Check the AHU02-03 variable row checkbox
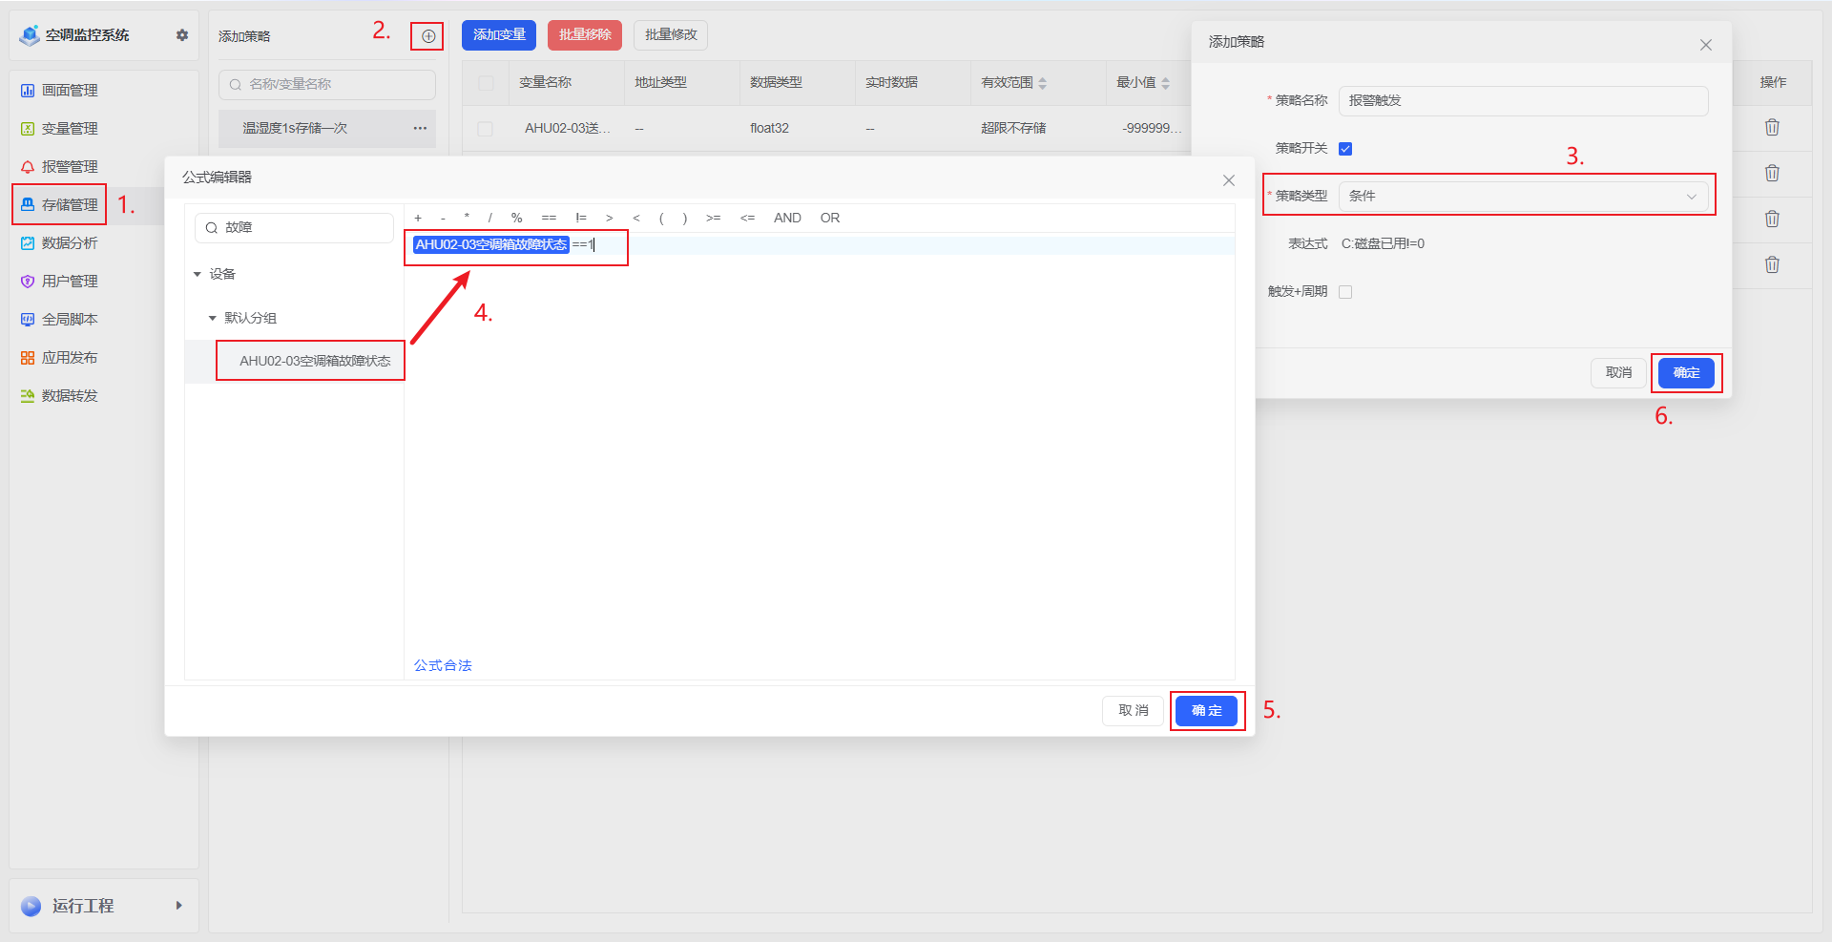 click(x=485, y=129)
